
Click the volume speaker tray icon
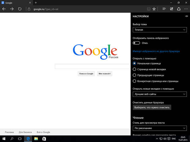click(x=165, y=139)
